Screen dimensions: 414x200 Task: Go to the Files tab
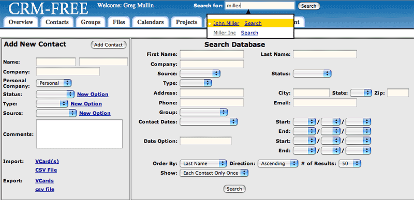119,22
